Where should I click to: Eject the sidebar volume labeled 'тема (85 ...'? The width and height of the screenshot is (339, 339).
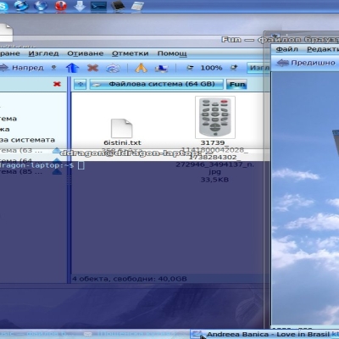tap(57, 171)
